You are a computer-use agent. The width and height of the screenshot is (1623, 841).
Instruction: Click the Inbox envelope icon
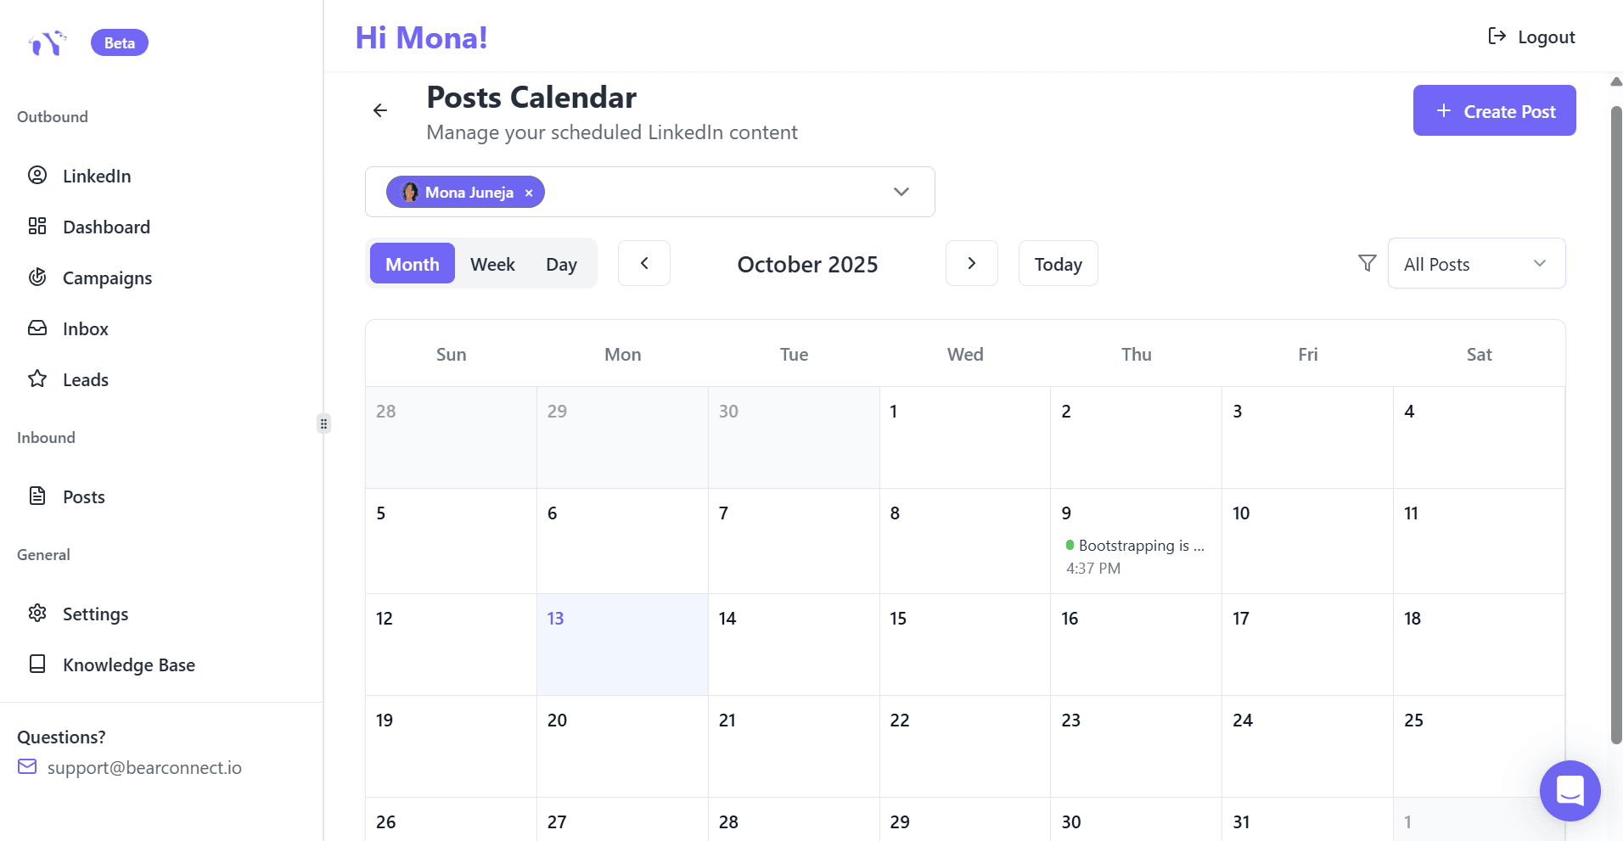coord(37,328)
